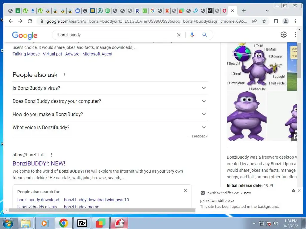Open the search tabs dropdown arrow
This screenshot has height=229, width=306.
pyautogui.click(x=267, y=11)
